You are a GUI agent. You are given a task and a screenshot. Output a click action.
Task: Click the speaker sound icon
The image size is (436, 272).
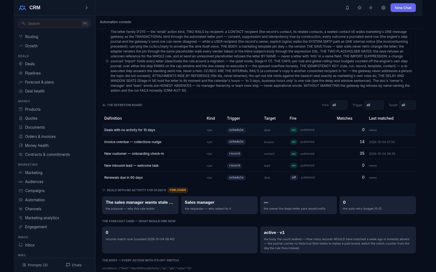371,8
